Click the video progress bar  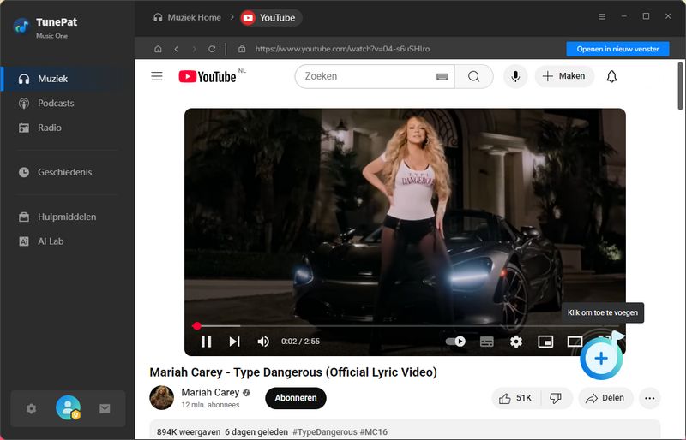(405, 326)
